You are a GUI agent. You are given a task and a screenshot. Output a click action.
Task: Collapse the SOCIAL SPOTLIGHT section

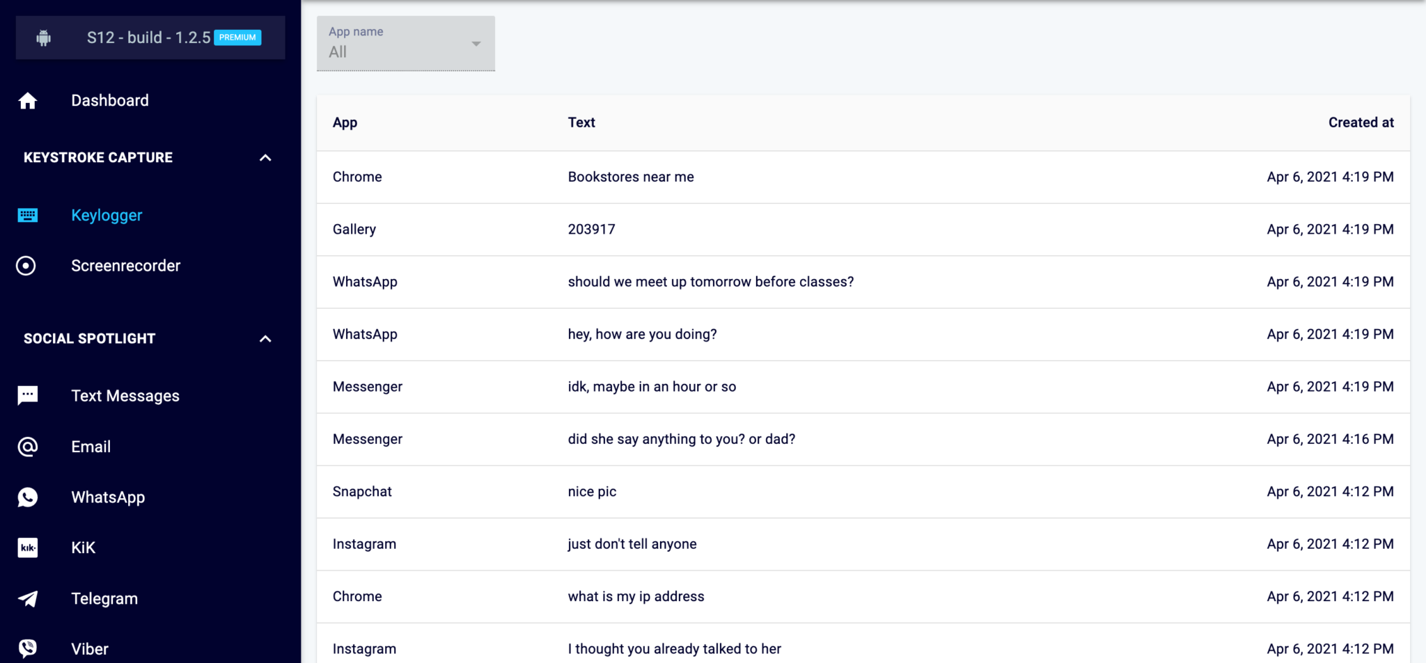click(x=265, y=339)
